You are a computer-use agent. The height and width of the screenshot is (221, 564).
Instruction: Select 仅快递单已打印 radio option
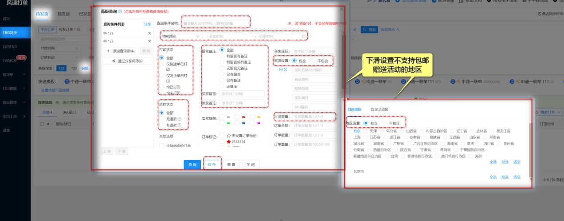pyautogui.click(x=162, y=64)
